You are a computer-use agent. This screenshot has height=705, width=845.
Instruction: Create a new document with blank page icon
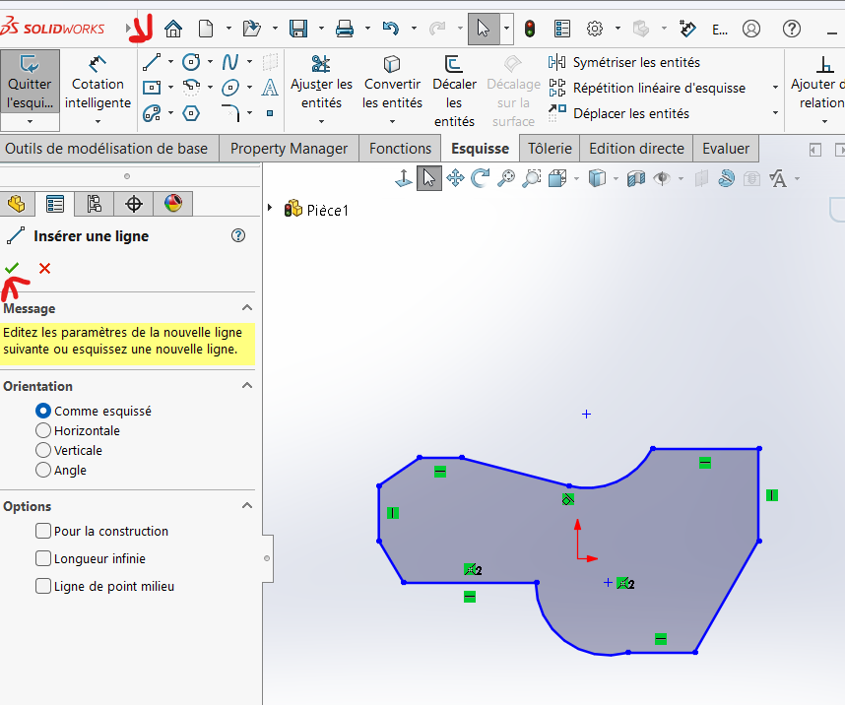click(x=206, y=28)
